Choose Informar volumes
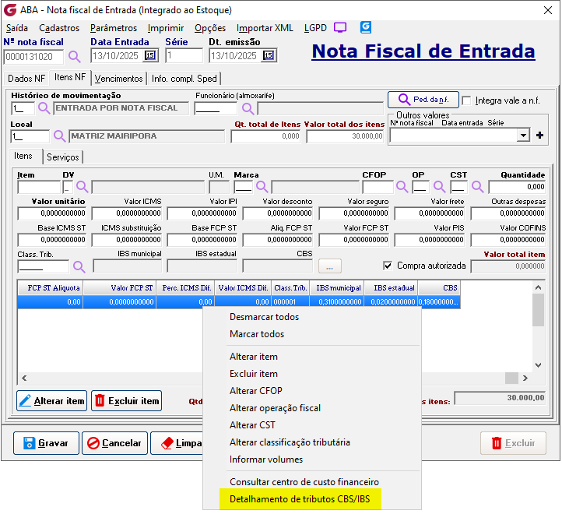Screen dimensions: 562x514 click(x=266, y=459)
